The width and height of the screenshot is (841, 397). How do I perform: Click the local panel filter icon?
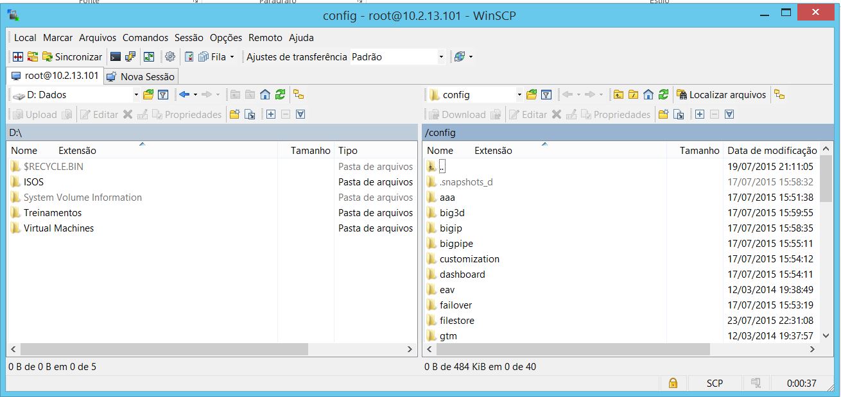(163, 95)
